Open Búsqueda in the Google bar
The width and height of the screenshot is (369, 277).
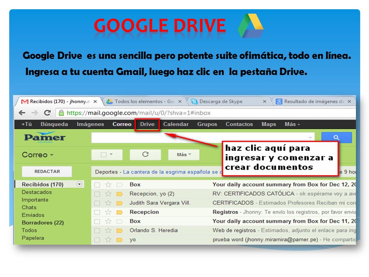54,124
